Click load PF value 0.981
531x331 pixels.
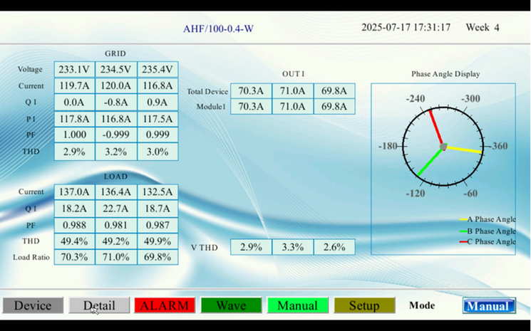116,225
